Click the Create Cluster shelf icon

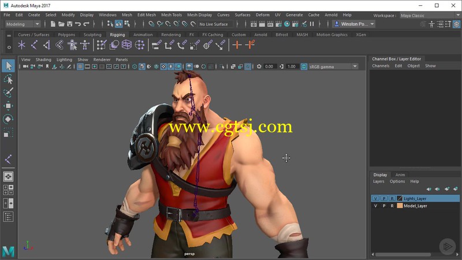[x=139, y=45]
